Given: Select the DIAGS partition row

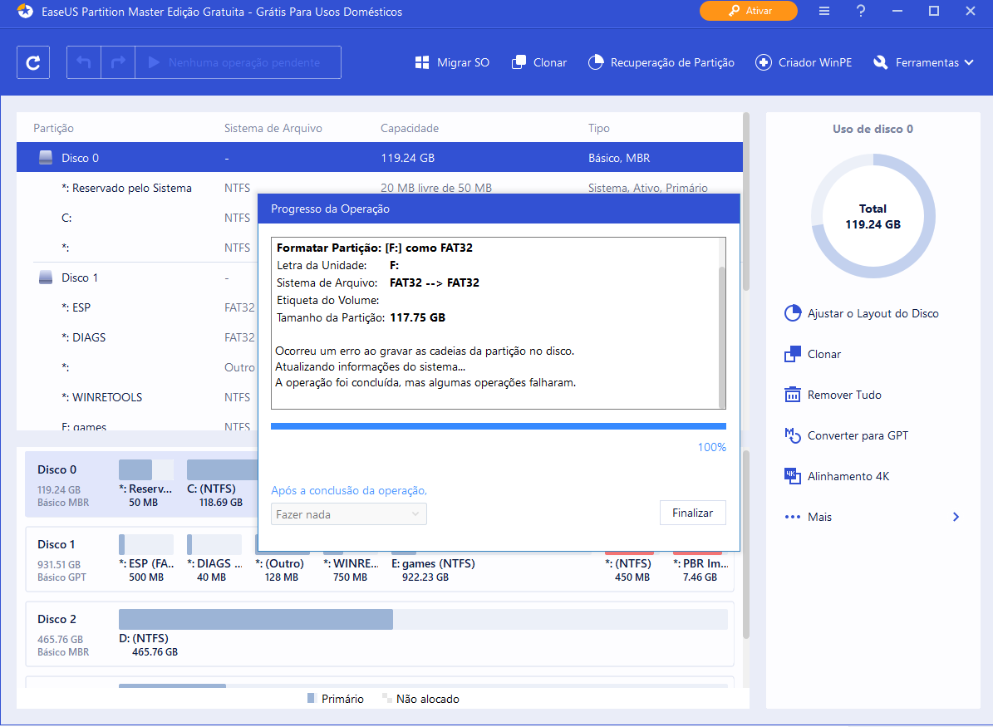Looking at the screenshot, I should (x=137, y=337).
